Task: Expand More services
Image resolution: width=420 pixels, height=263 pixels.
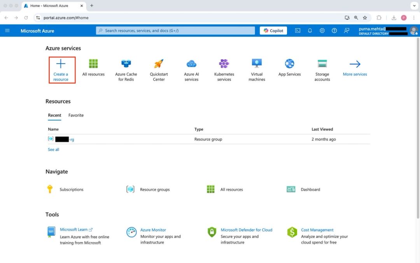Action: [x=354, y=69]
